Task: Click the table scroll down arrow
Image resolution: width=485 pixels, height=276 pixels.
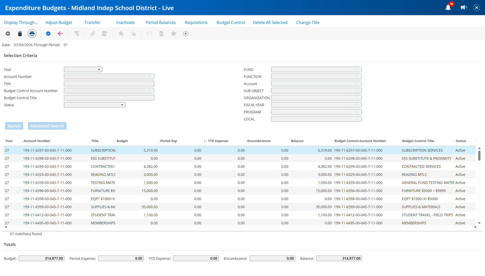Action: 479,223
